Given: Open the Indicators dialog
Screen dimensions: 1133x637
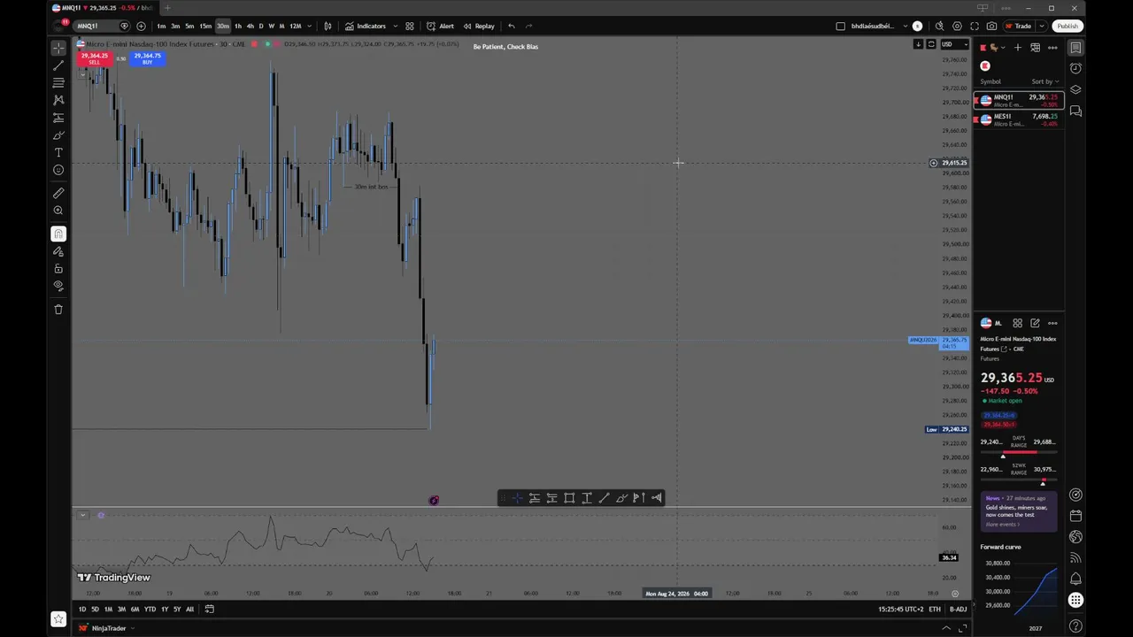Looking at the screenshot, I should (x=366, y=26).
